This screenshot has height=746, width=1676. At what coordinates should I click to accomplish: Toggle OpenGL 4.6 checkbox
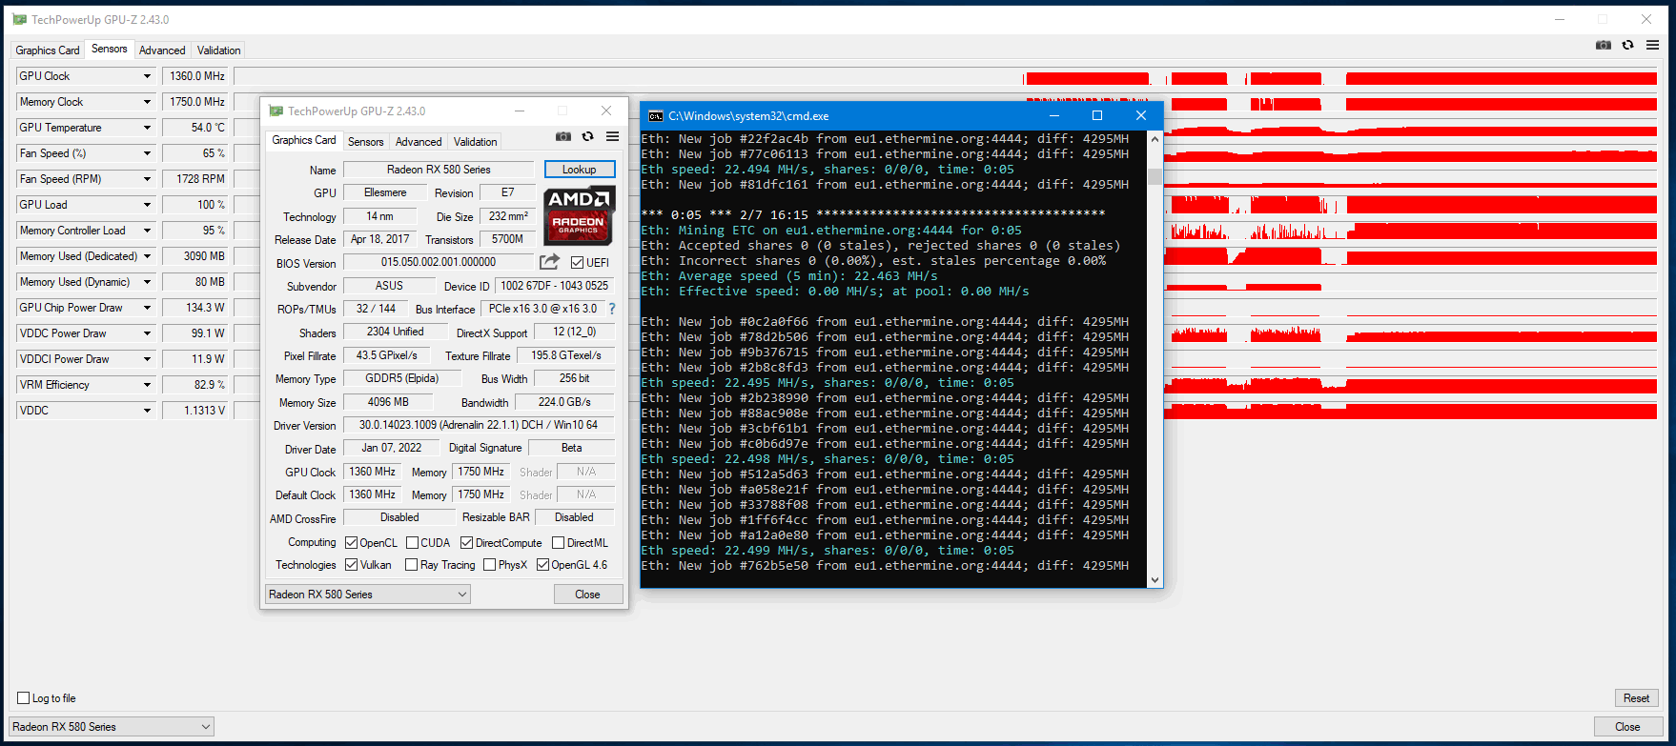[x=542, y=564]
